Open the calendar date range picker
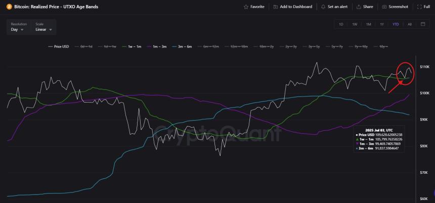Image resolution: width=435 pixels, height=203 pixels. point(423,24)
